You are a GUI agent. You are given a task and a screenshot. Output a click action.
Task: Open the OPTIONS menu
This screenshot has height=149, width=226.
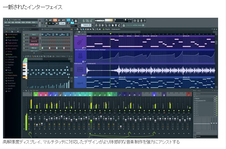click(28, 23)
